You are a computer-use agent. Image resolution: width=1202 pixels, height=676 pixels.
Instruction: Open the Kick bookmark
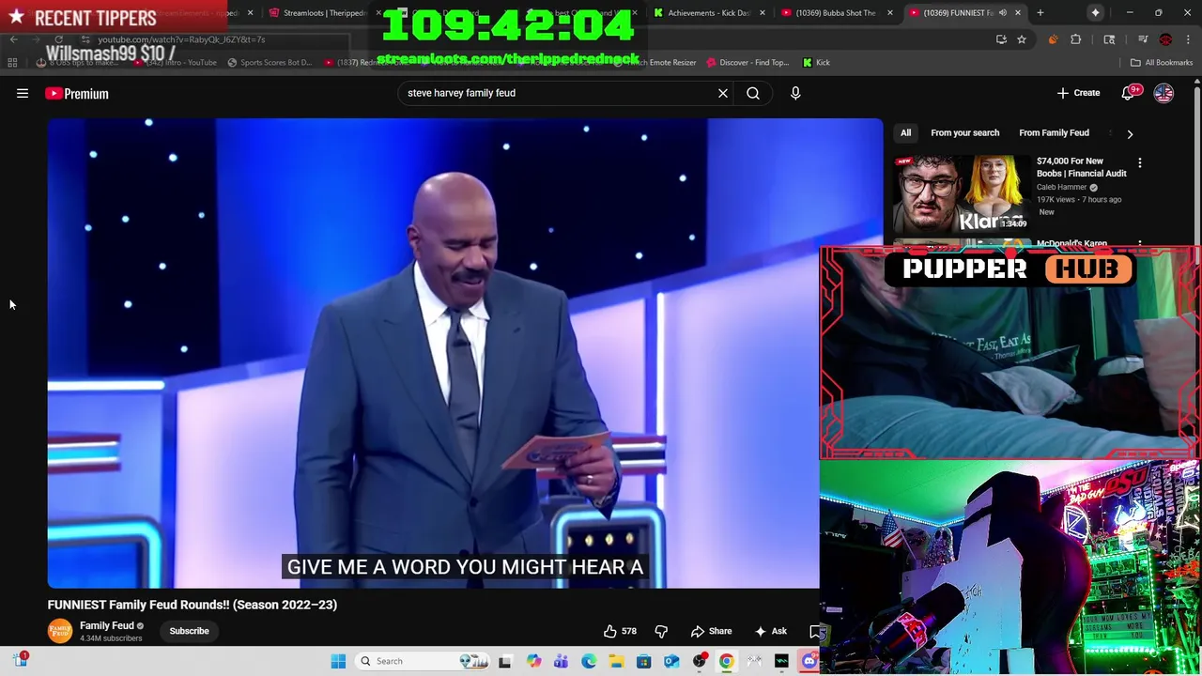(816, 62)
